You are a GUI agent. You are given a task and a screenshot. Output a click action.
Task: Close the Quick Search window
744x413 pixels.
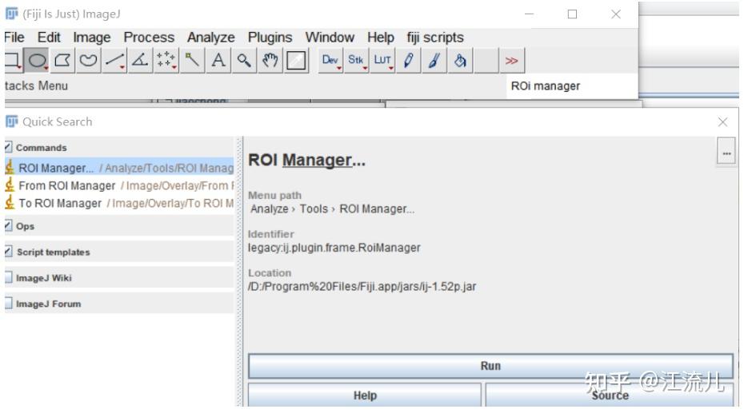click(722, 122)
